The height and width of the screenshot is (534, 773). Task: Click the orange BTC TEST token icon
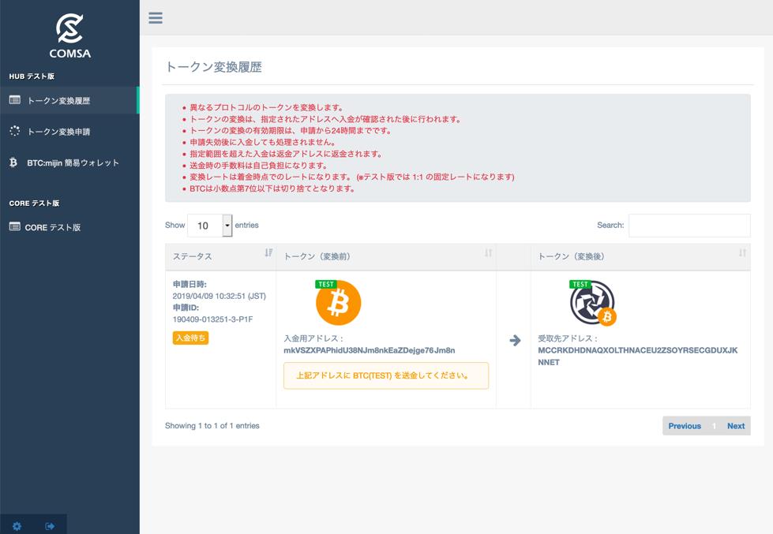[x=338, y=302]
